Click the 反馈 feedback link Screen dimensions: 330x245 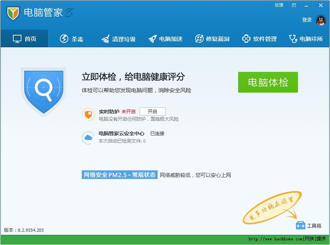279,5
